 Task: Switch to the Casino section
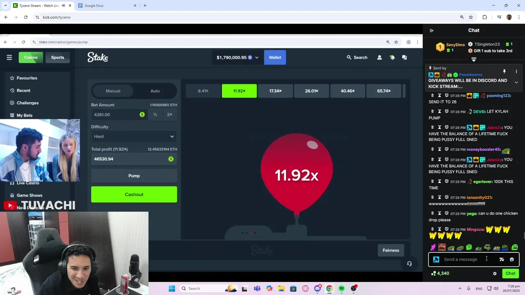(31, 57)
